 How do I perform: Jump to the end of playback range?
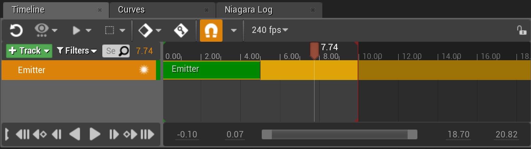click(x=147, y=135)
